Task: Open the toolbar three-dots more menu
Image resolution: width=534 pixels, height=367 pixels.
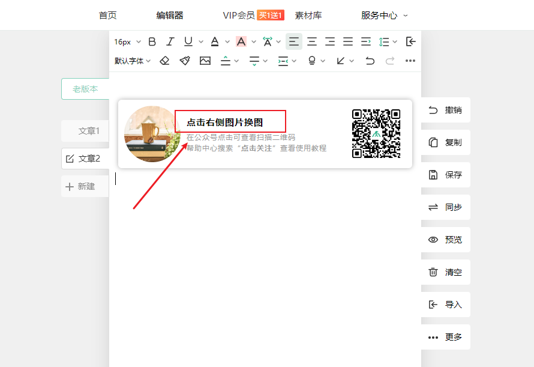Action: (x=410, y=61)
